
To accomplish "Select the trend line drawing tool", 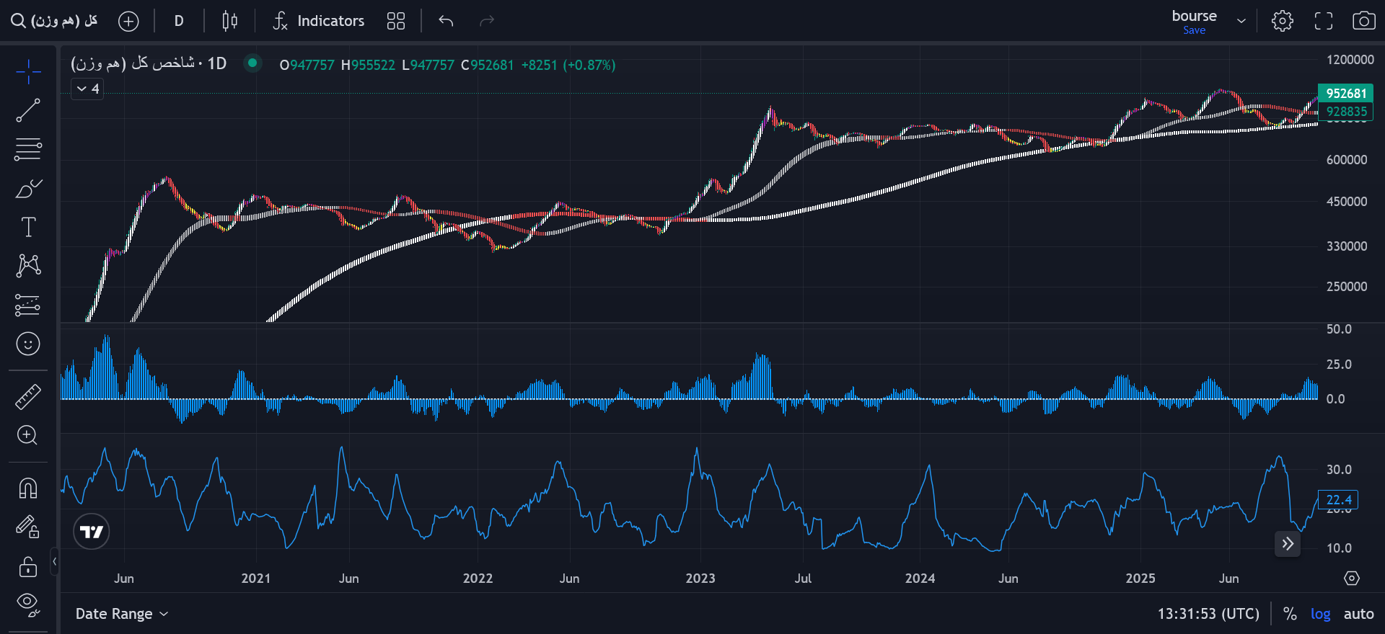I will [x=28, y=110].
